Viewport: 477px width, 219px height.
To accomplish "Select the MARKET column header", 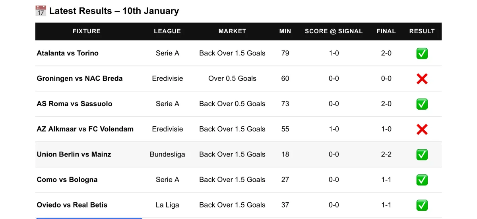I will [232, 31].
